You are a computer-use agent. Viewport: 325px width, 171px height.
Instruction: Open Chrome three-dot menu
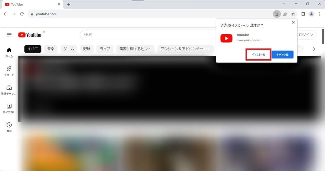coord(319,14)
